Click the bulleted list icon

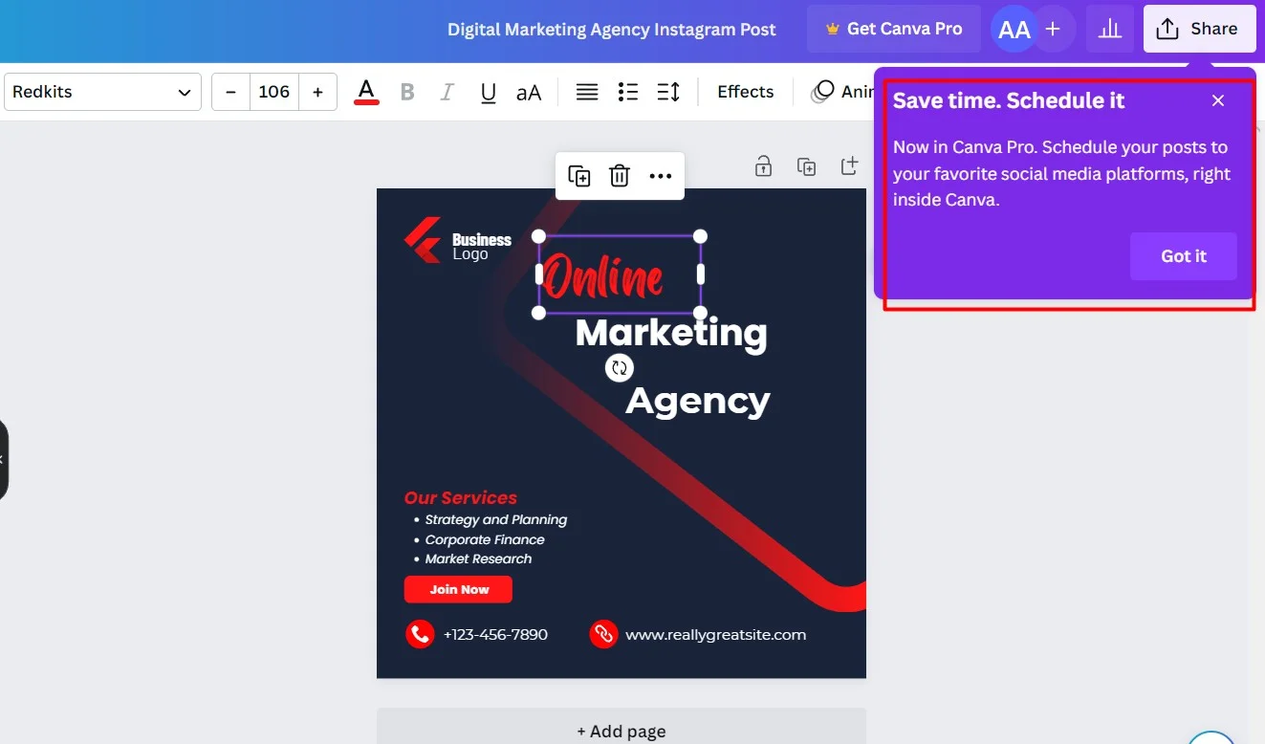(627, 91)
